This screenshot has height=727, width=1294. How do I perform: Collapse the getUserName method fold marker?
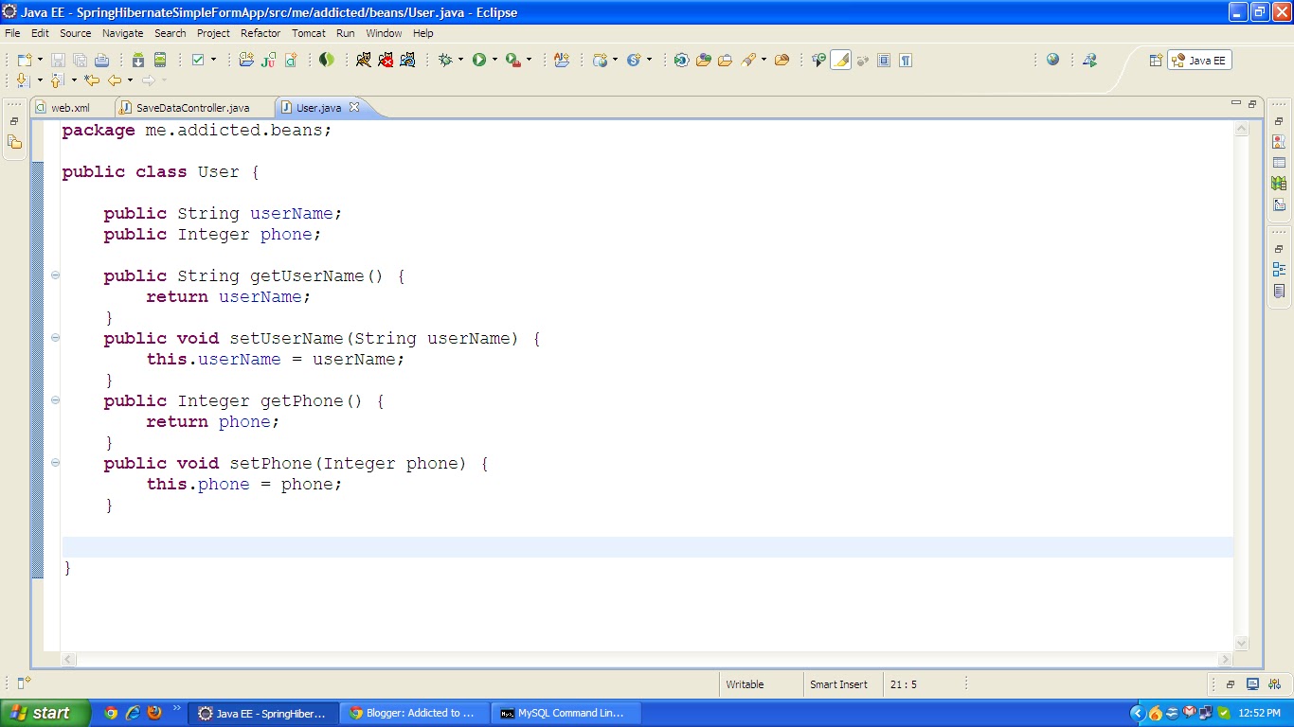pyautogui.click(x=55, y=275)
